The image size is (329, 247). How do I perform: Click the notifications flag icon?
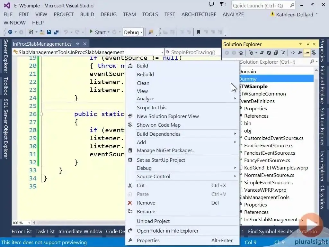[222, 4]
